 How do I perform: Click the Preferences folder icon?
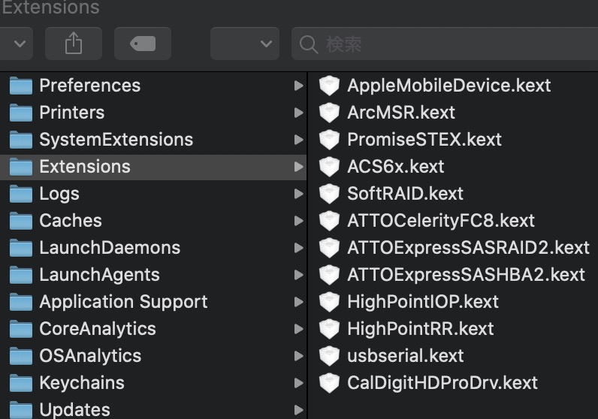pyautogui.click(x=20, y=86)
